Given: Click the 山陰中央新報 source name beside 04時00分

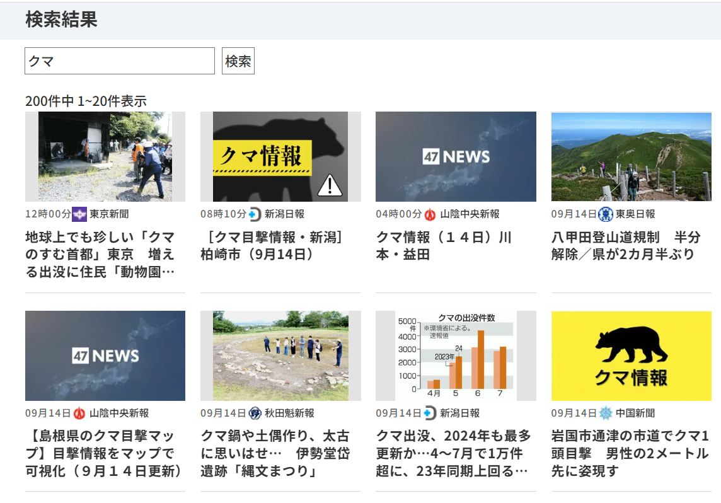Looking at the screenshot, I should [x=470, y=214].
